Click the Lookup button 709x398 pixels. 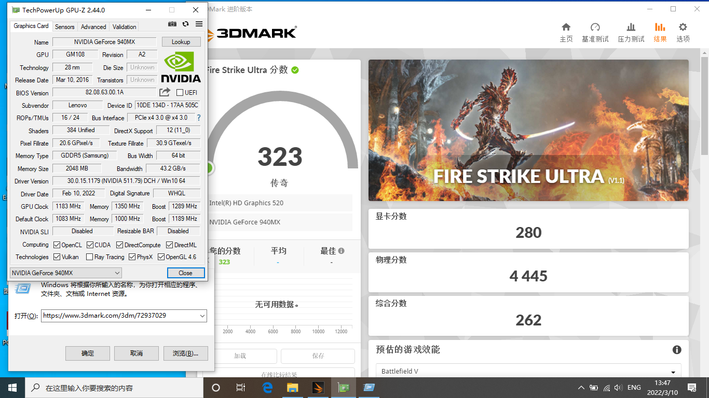[181, 42]
